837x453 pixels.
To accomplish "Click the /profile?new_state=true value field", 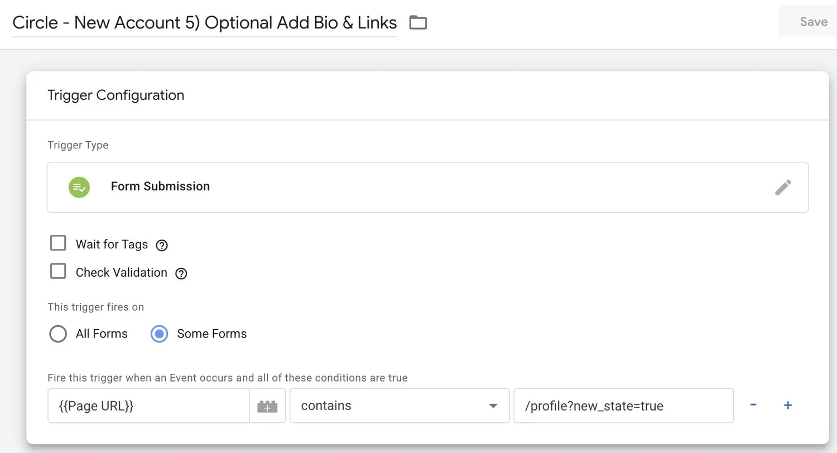I will (x=623, y=406).
